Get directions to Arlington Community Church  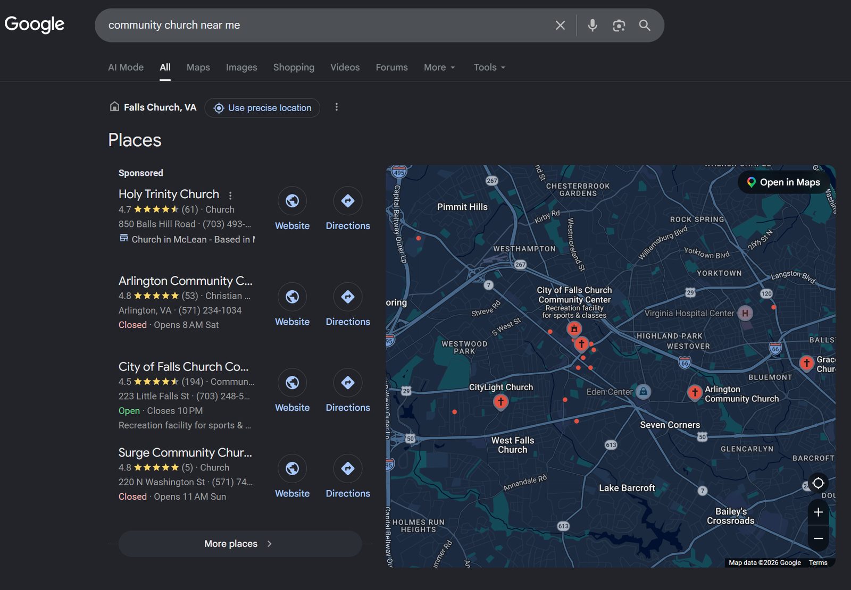[348, 297]
